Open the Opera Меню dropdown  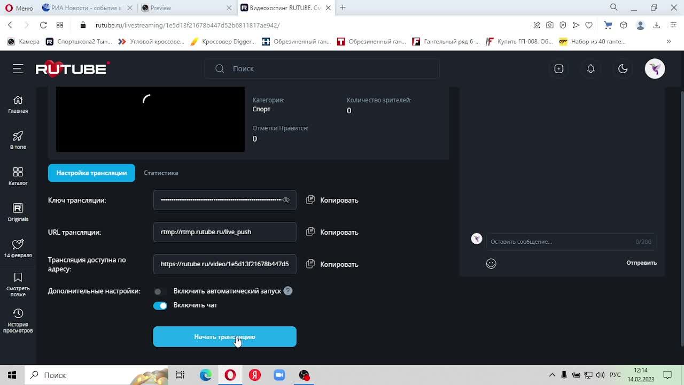[19, 7]
